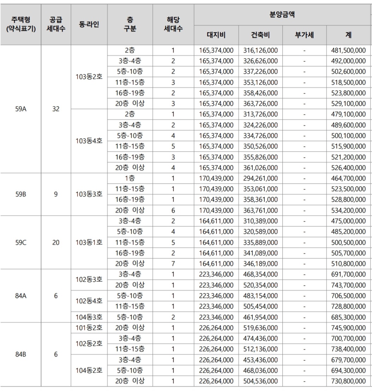Click the 부가세 subheader
Viewport: 372px width, 391px height.
click(304, 35)
